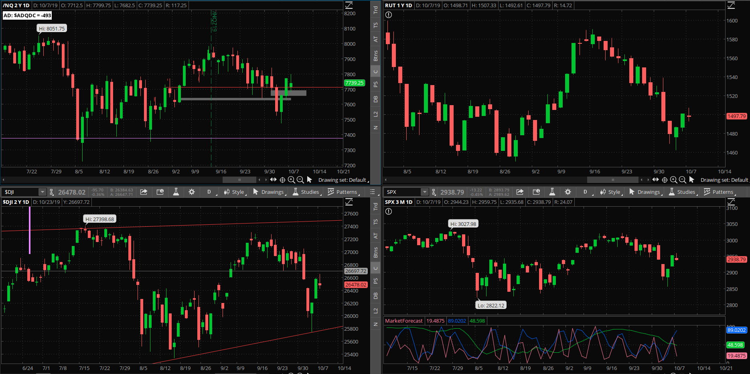
Task: Zoom in on the RUT chart
Action: [x=674, y=180]
